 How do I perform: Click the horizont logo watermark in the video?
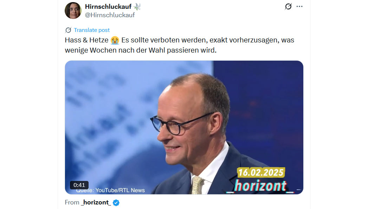[260, 186]
